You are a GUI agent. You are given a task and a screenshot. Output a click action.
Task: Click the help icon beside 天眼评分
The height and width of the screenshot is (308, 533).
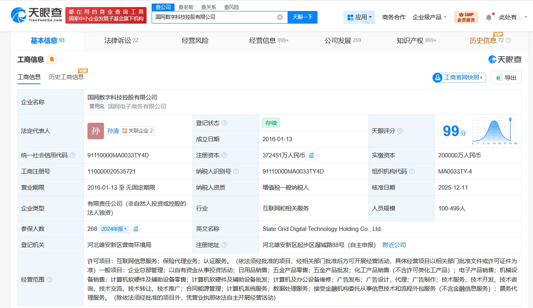coord(400,131)
